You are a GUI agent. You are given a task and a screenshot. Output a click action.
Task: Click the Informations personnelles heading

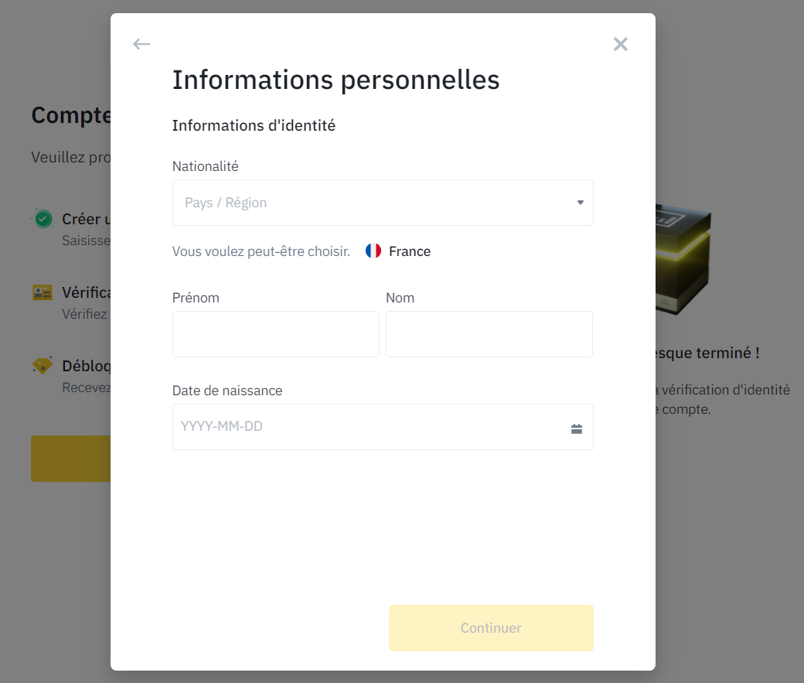[336, 80]
